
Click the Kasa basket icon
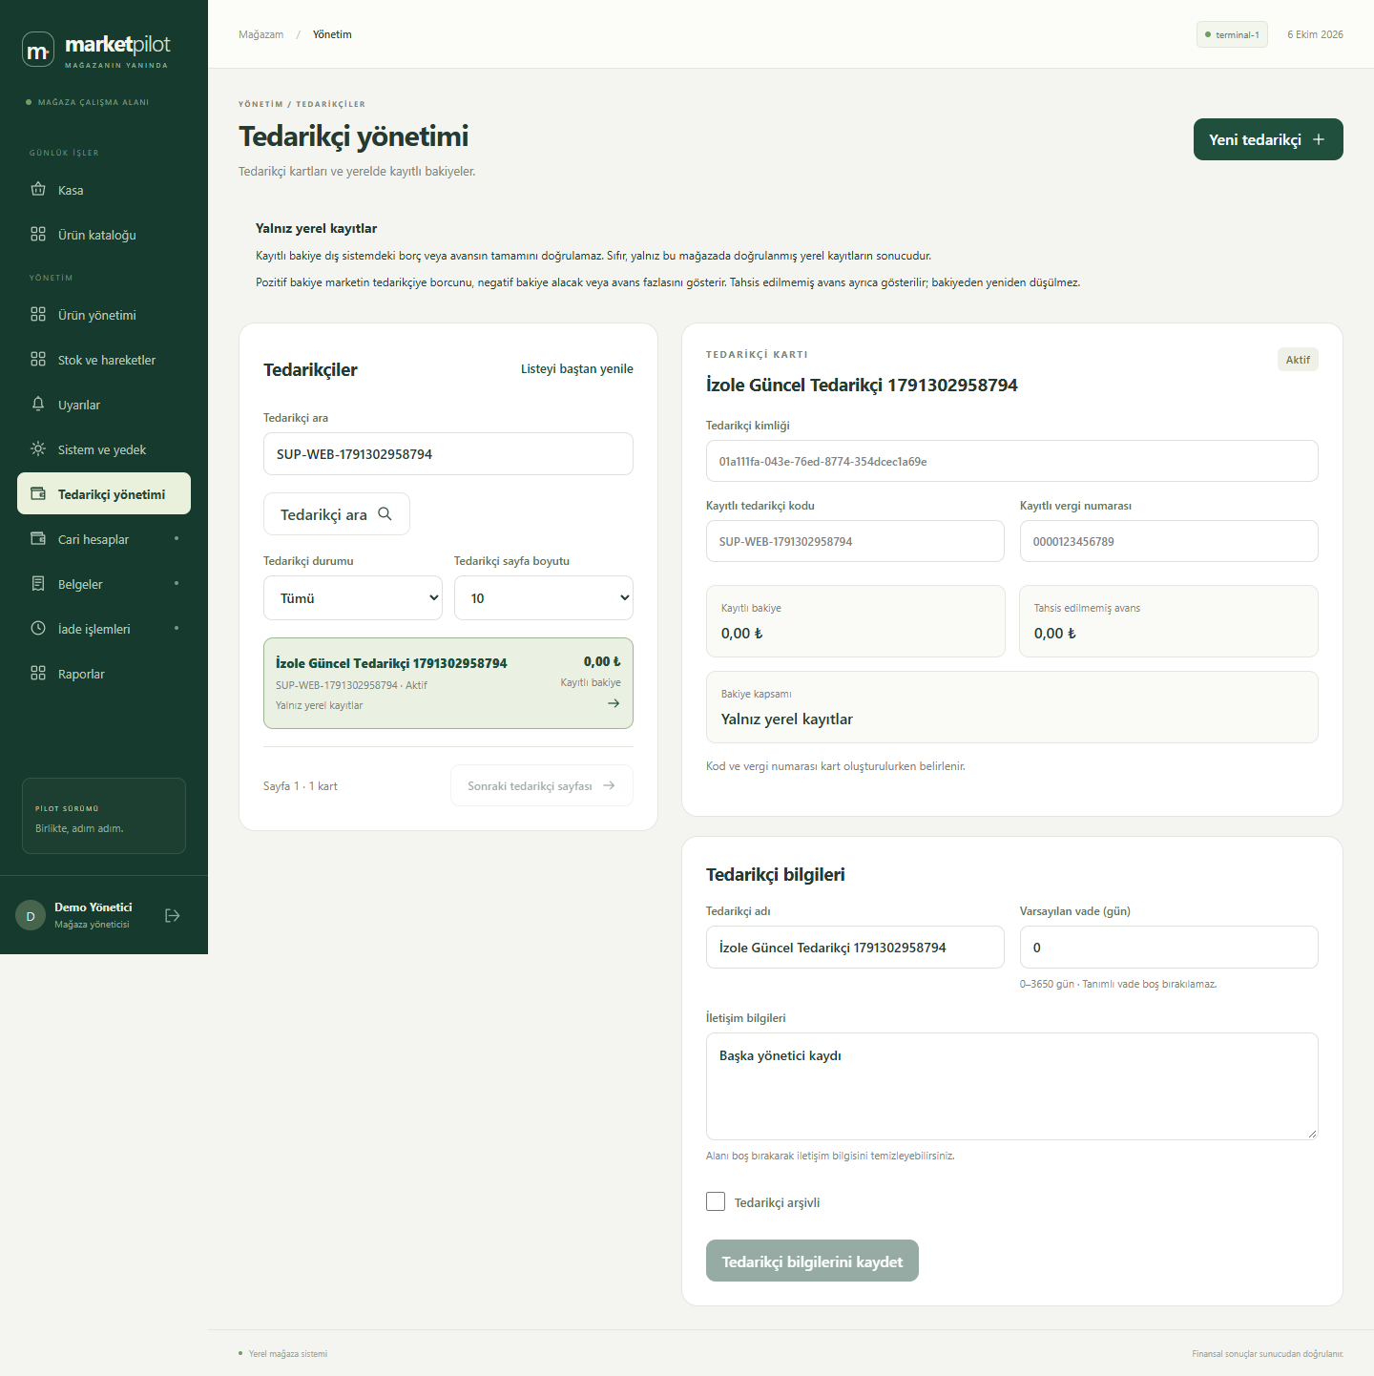click(38, 189)
